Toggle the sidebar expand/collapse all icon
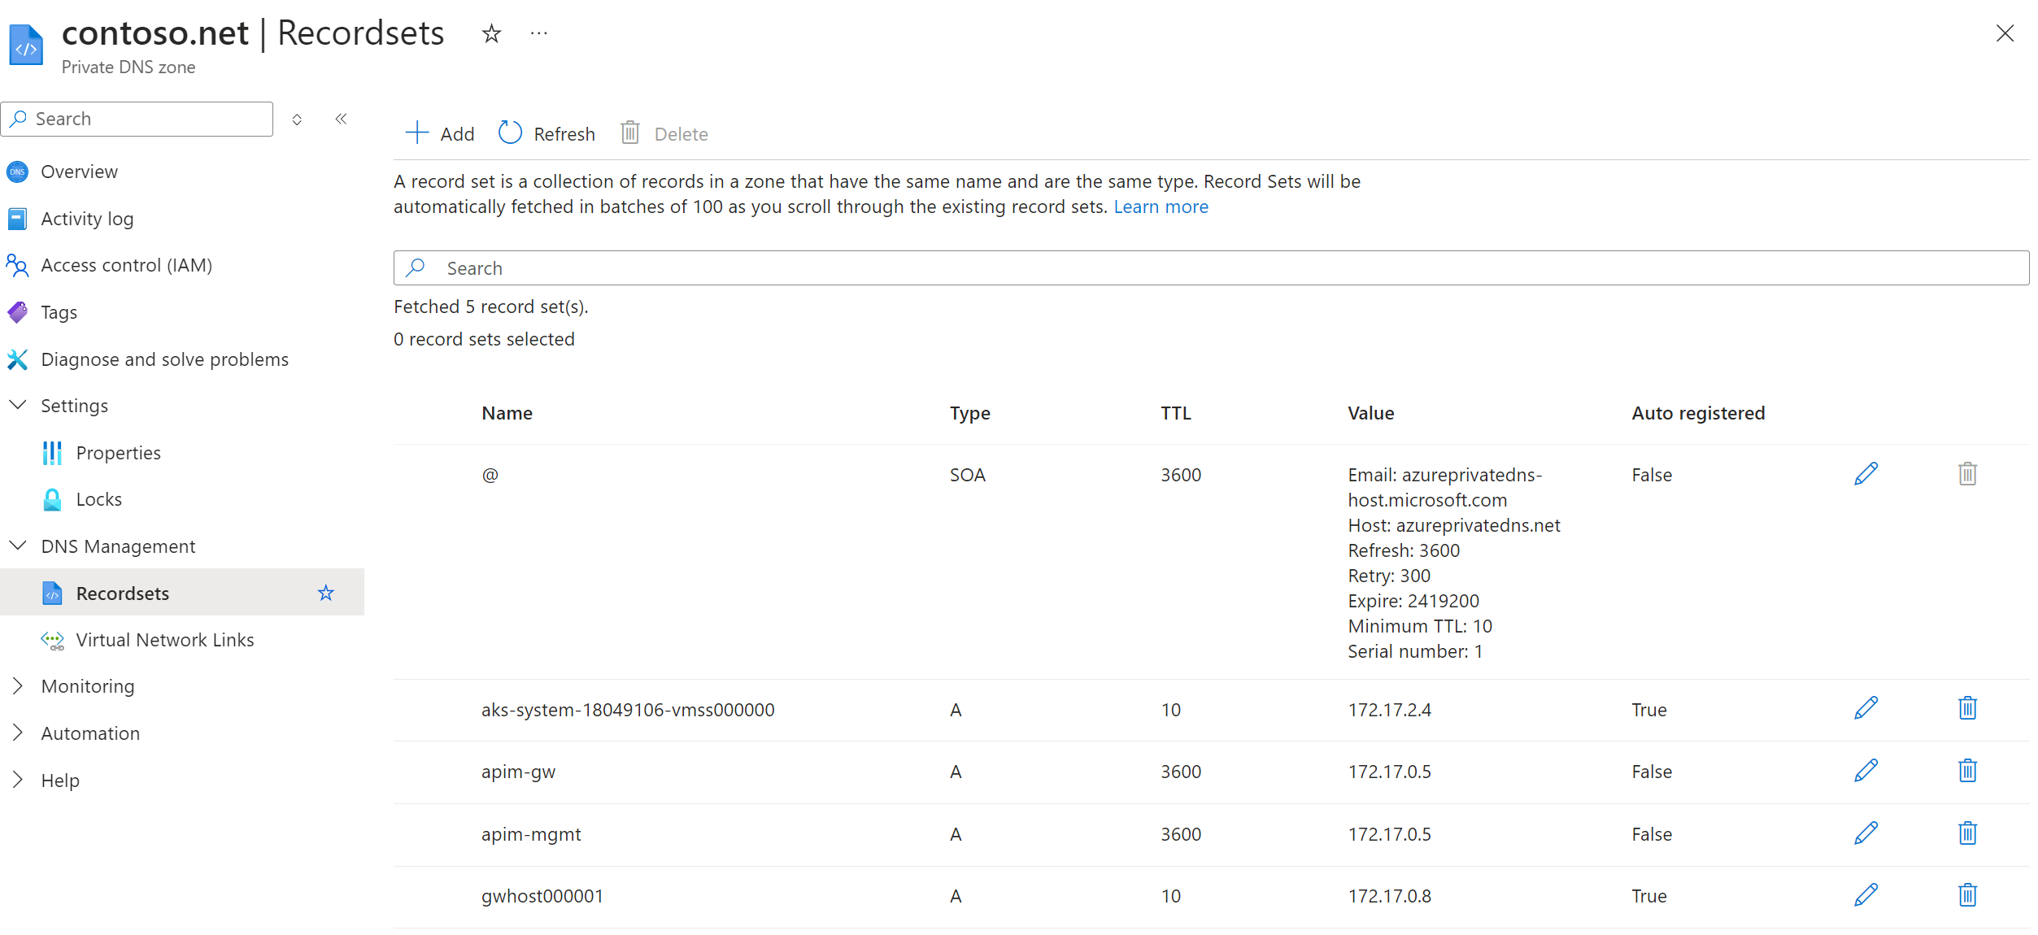 [297, 120]
